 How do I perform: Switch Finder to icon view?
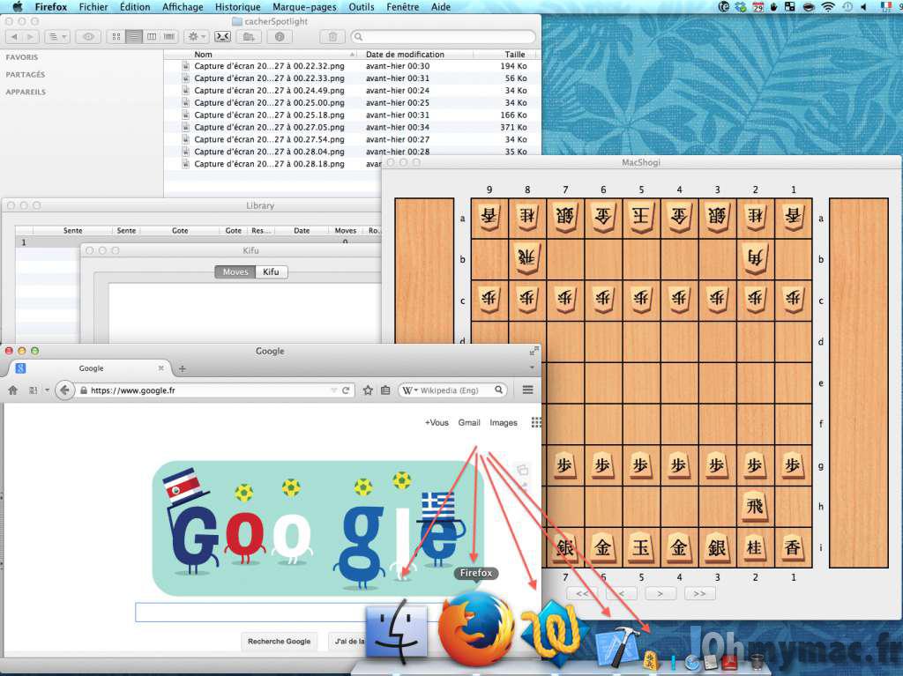pos(116,37)
